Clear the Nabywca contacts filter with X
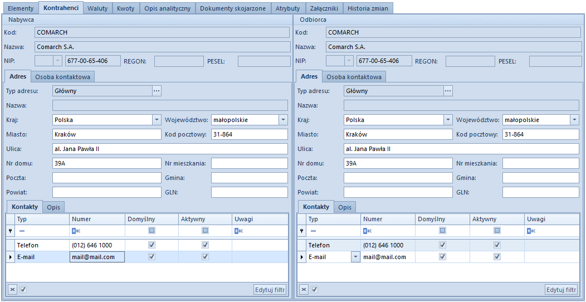Viewport: 586px width, 302px height. pyautogui.click(x=12, y=289)
